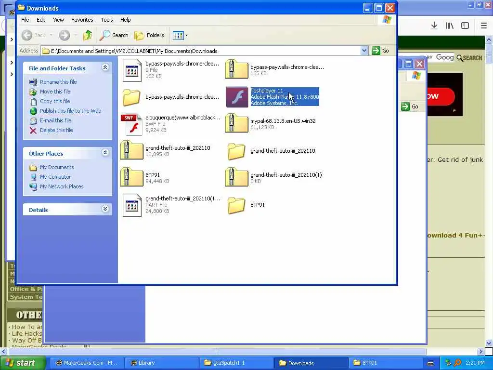Image resolution: width=493 pixels, height=370 pixels.
Task: Open the File menu
Action: pos(25,19)
